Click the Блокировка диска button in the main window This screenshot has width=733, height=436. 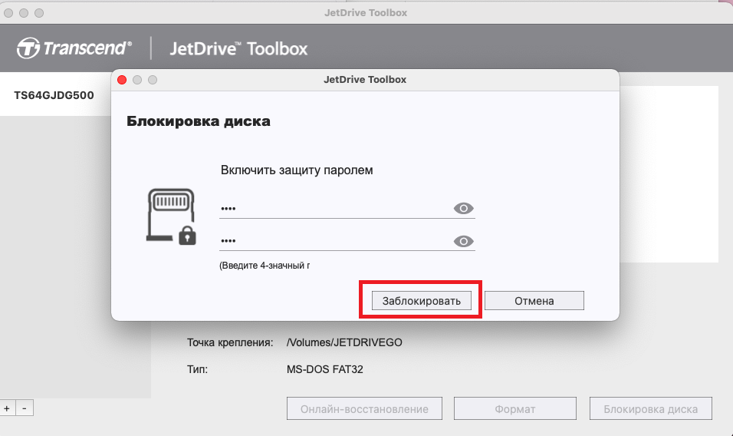pos(650,409)
